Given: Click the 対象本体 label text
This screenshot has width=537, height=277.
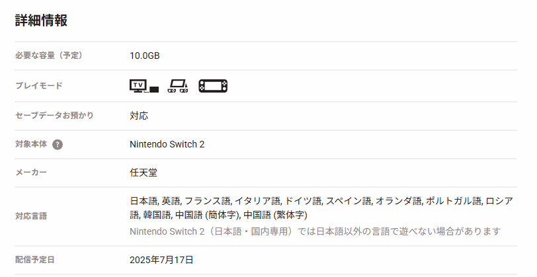Looking at the screenshot, I should click(x=31, y=144).
